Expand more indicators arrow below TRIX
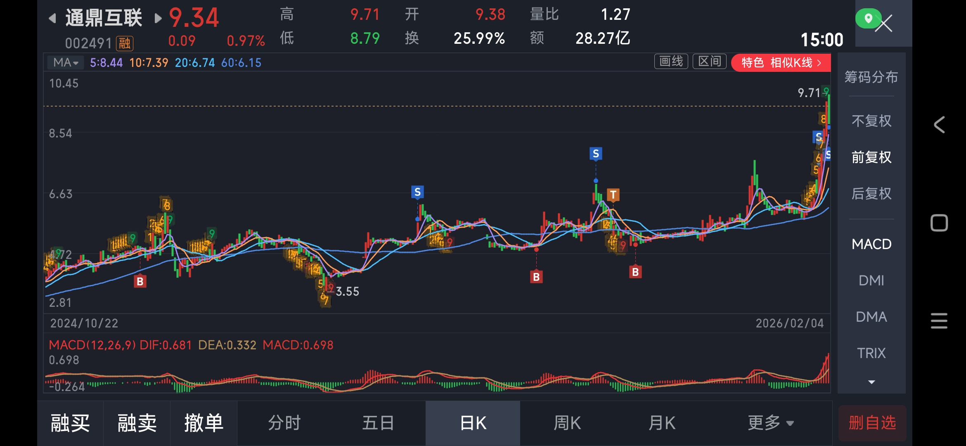 (x=871, y=382)
